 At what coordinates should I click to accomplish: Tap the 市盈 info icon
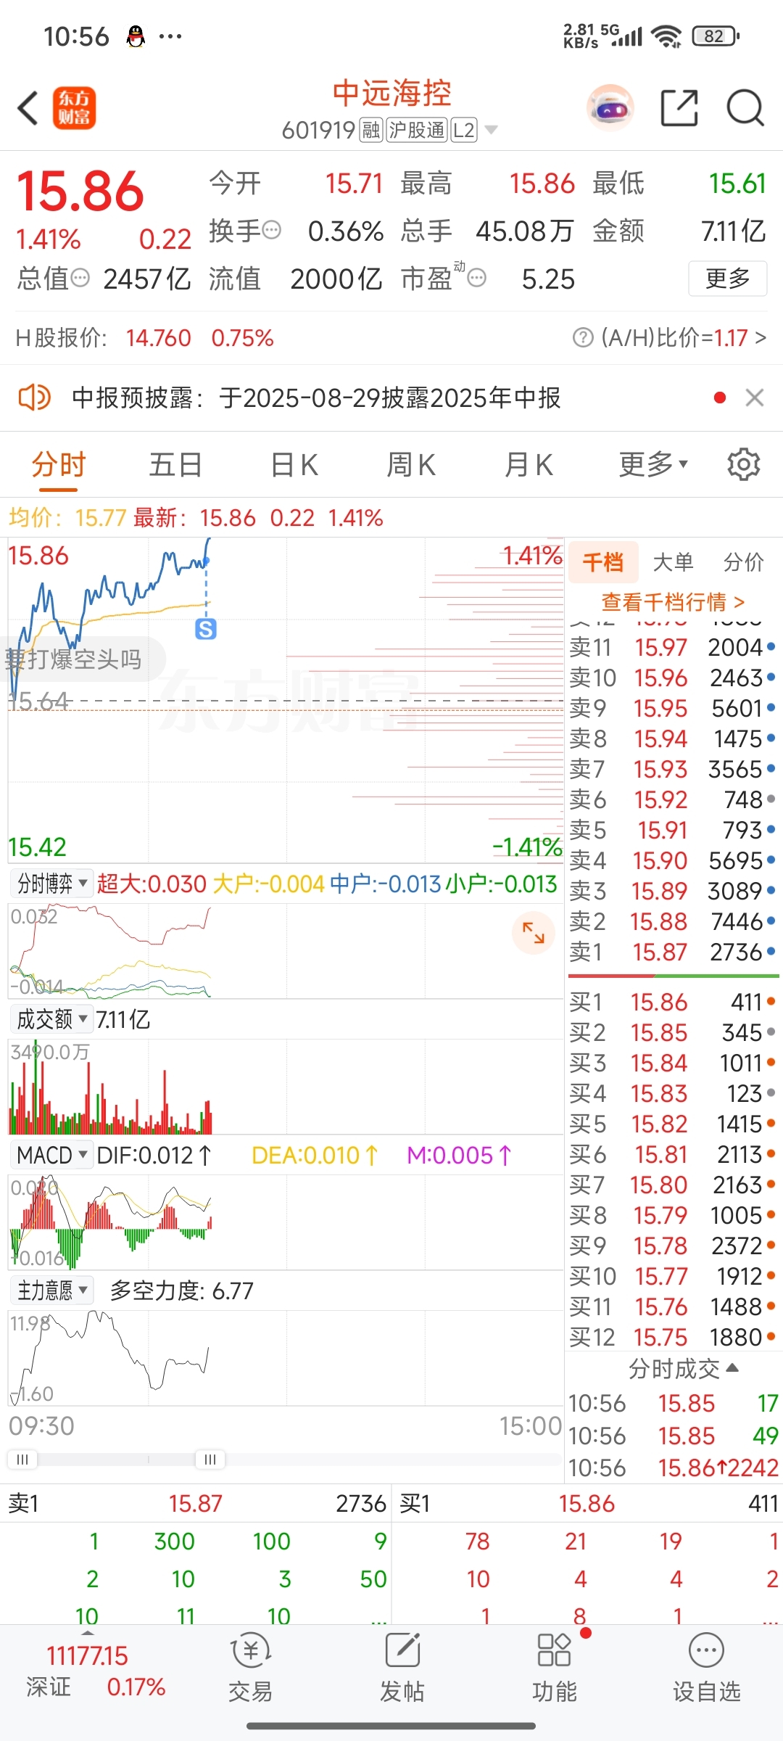(x=476, y=278)
